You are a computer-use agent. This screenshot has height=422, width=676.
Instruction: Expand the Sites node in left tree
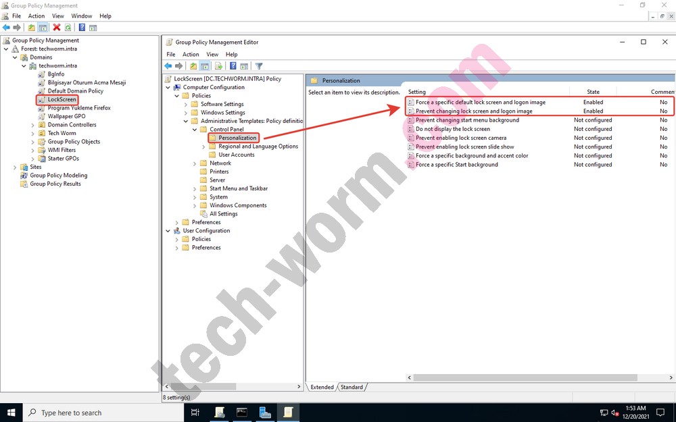pyautogui.click(x=15, y=167)
